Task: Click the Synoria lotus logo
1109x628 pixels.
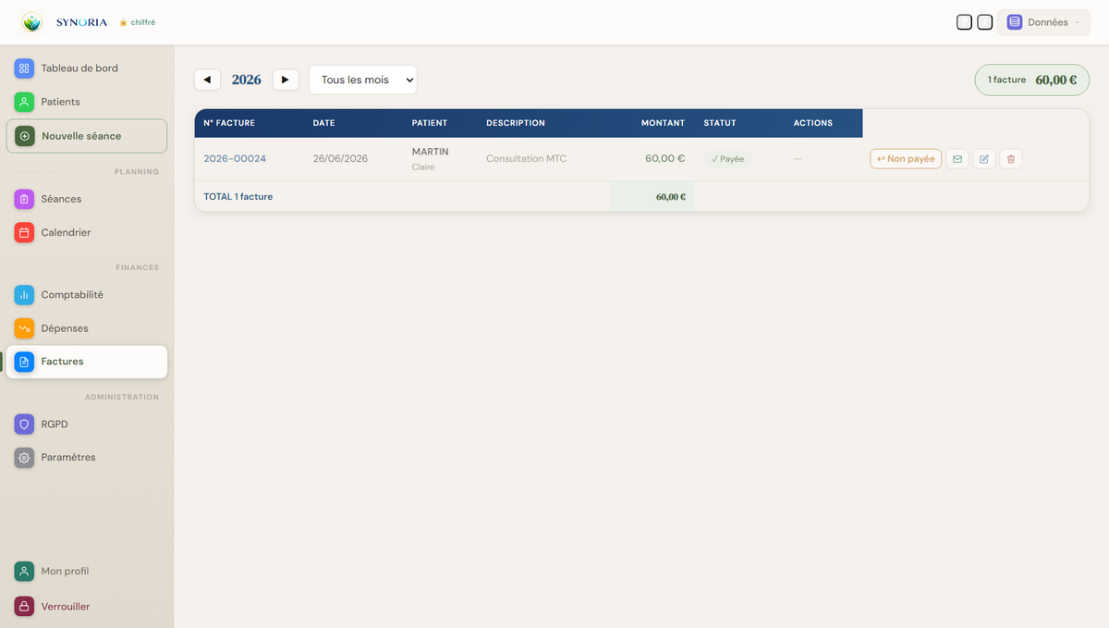Action: (x=32, y=22)
